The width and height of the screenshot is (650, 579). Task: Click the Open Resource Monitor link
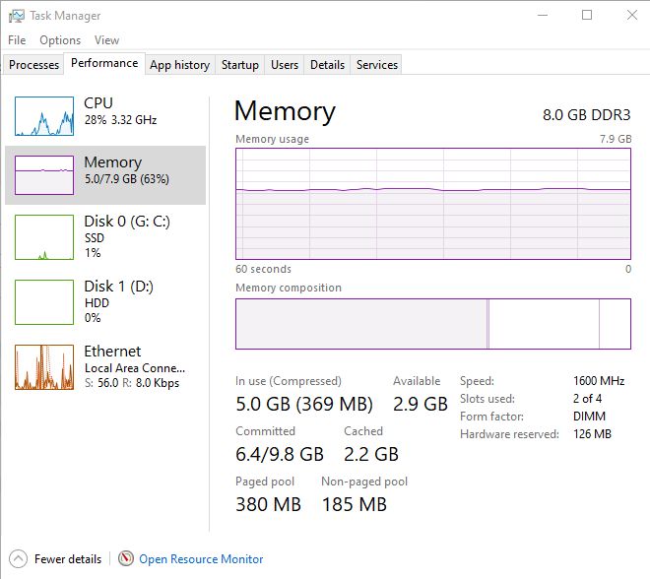point(201,559)
